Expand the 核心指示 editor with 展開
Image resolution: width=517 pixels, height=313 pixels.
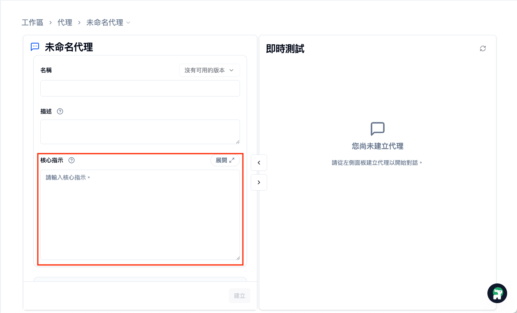[x=225, y=160]
